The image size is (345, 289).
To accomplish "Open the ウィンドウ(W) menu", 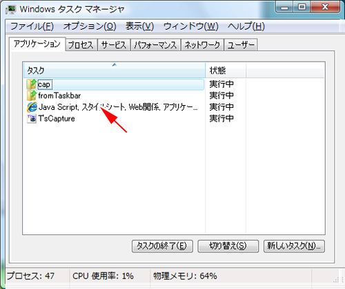I will point(190,26).
